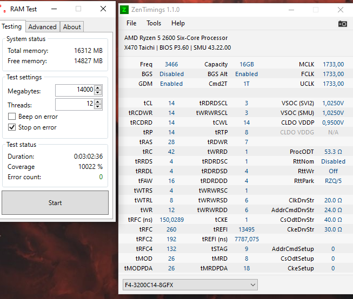Click the AMD Ryzen 5 2600 processor name
This screenshot has height=299, width=353.
176,38
